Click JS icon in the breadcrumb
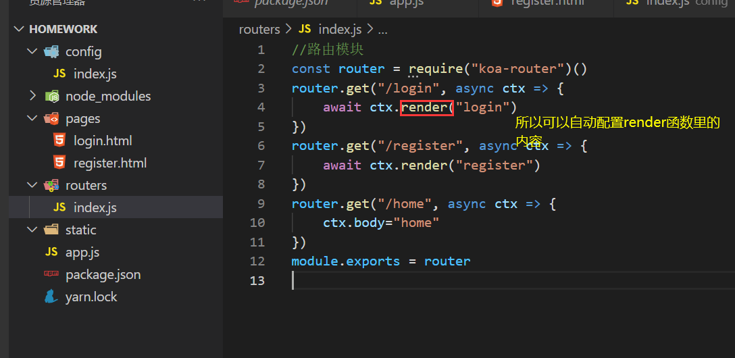Image resolution: width=735 pixels, height=358 pixels. click(305, 29)
